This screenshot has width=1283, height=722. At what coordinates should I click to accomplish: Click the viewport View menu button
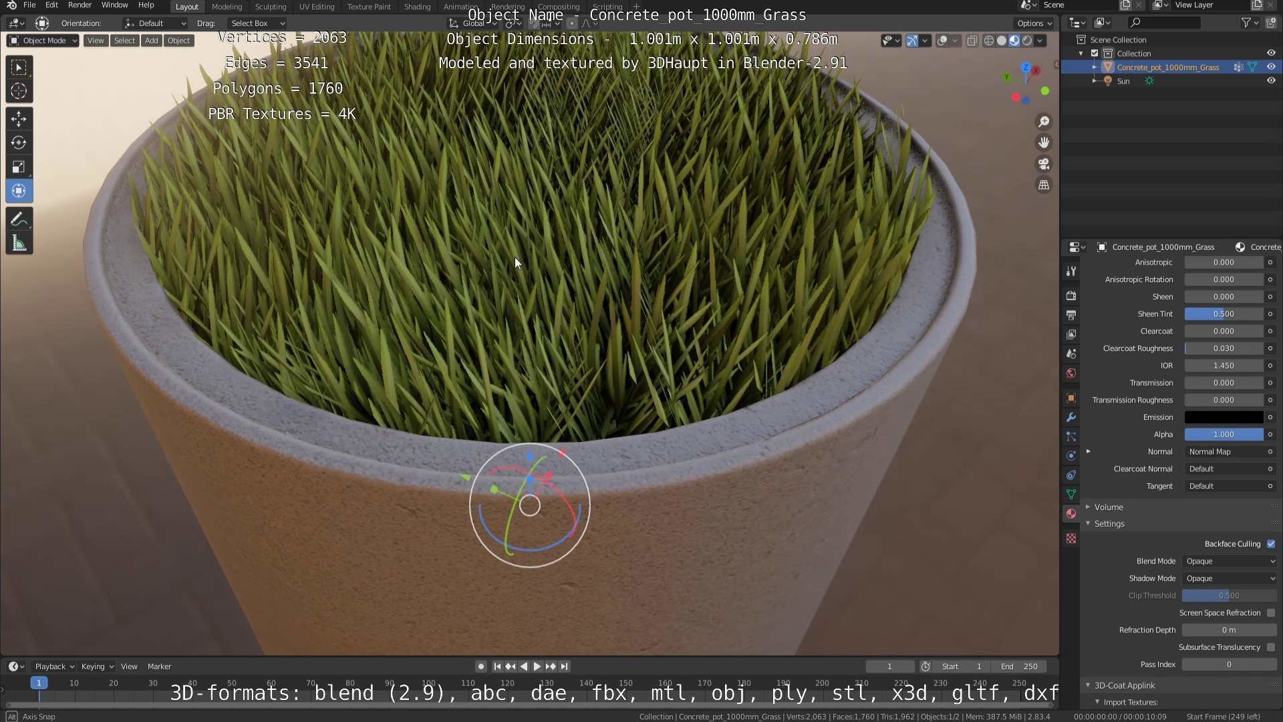96,41
